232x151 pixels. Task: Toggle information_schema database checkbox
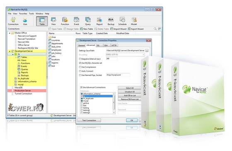(x=82, y=93)
